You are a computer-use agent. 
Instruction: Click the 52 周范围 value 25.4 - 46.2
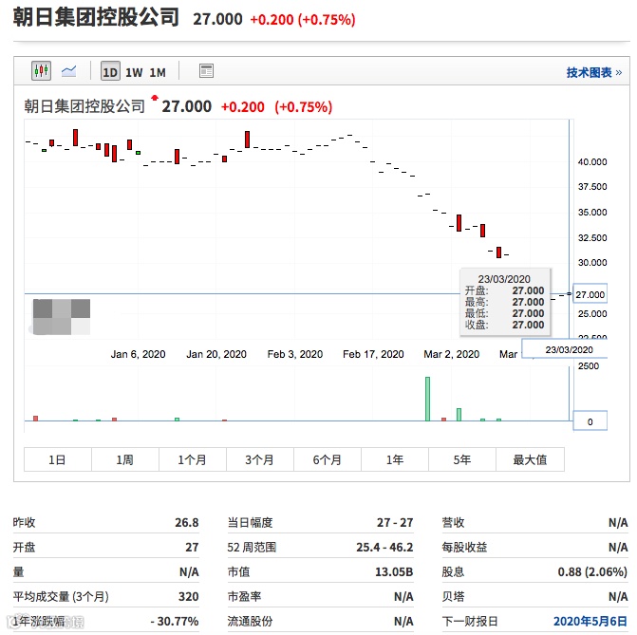click(x=384, y=548)
